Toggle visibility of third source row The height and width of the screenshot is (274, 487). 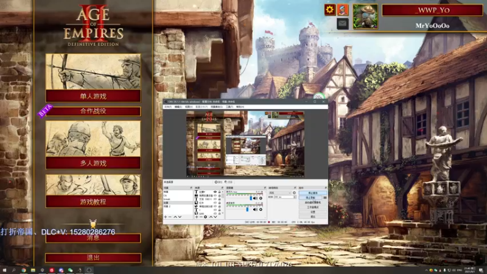tap(215, 199)
